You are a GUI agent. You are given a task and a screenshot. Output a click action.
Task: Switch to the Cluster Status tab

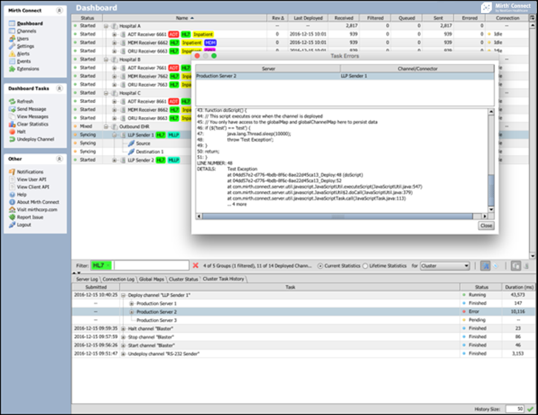coord(183,279)
